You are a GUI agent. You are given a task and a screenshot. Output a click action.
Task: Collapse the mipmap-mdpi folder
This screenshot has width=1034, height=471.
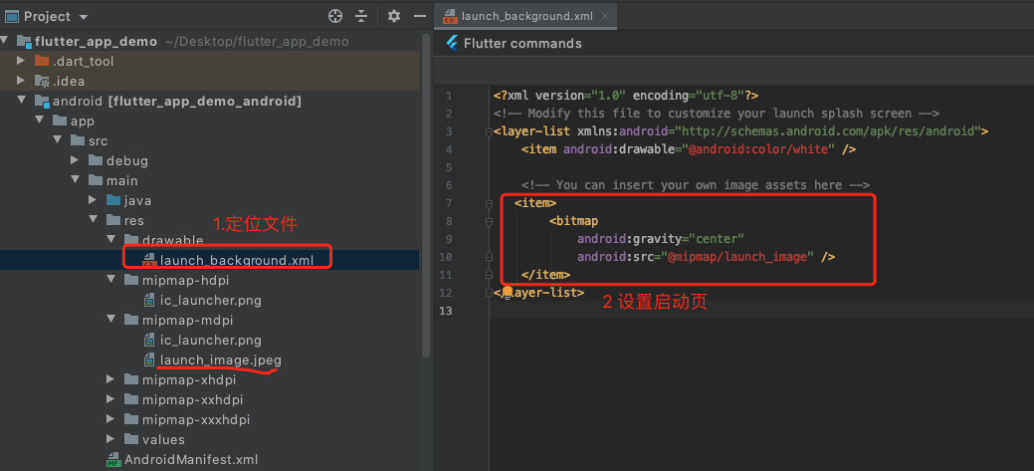pyautogui.click(x=110, y=320)
